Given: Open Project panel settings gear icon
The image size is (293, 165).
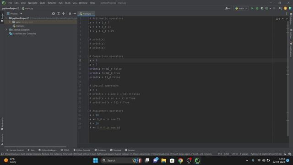Looking at the screenshot, I should [70, 14].
